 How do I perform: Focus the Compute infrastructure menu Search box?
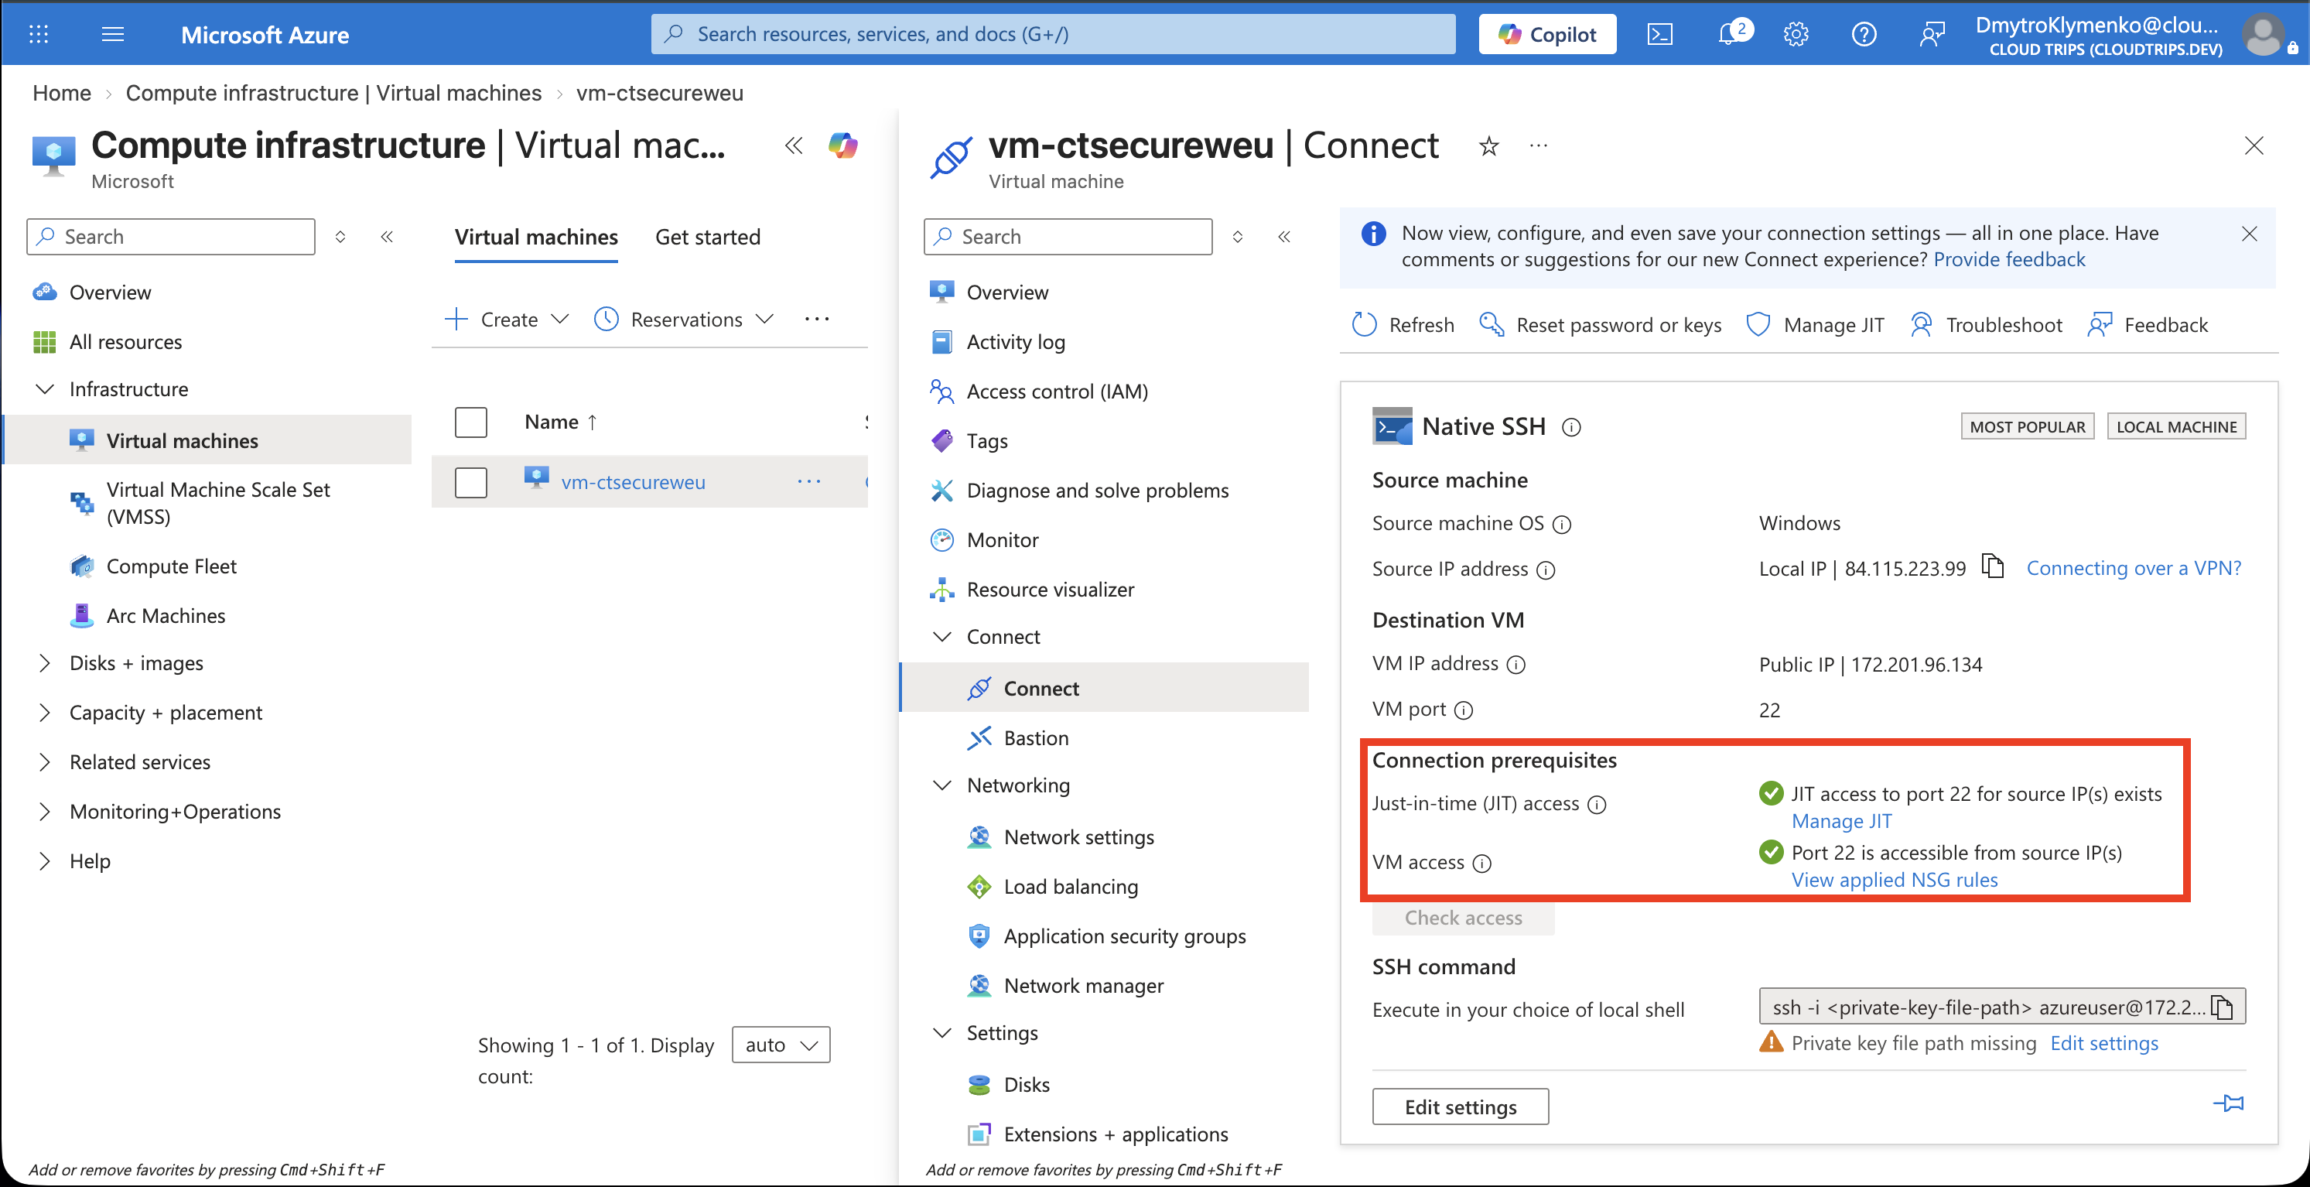pos(171,237)
